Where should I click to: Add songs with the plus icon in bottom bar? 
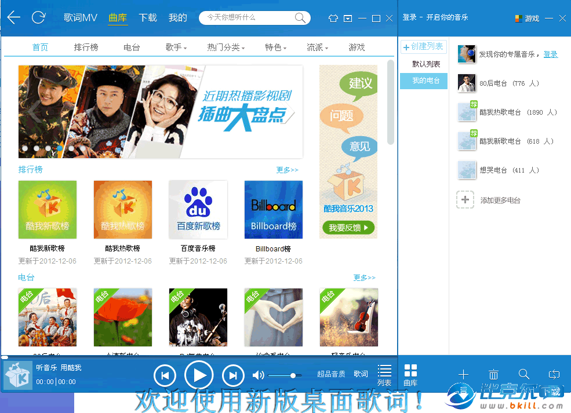pos(463,374)
